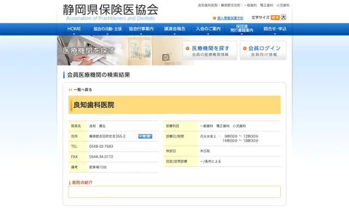Click the back arrow icon before 一覧へ戻る

70,89
